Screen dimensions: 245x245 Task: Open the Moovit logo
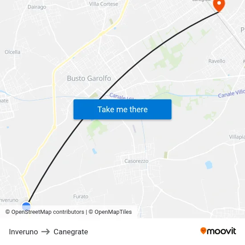[x=218, y=231]
